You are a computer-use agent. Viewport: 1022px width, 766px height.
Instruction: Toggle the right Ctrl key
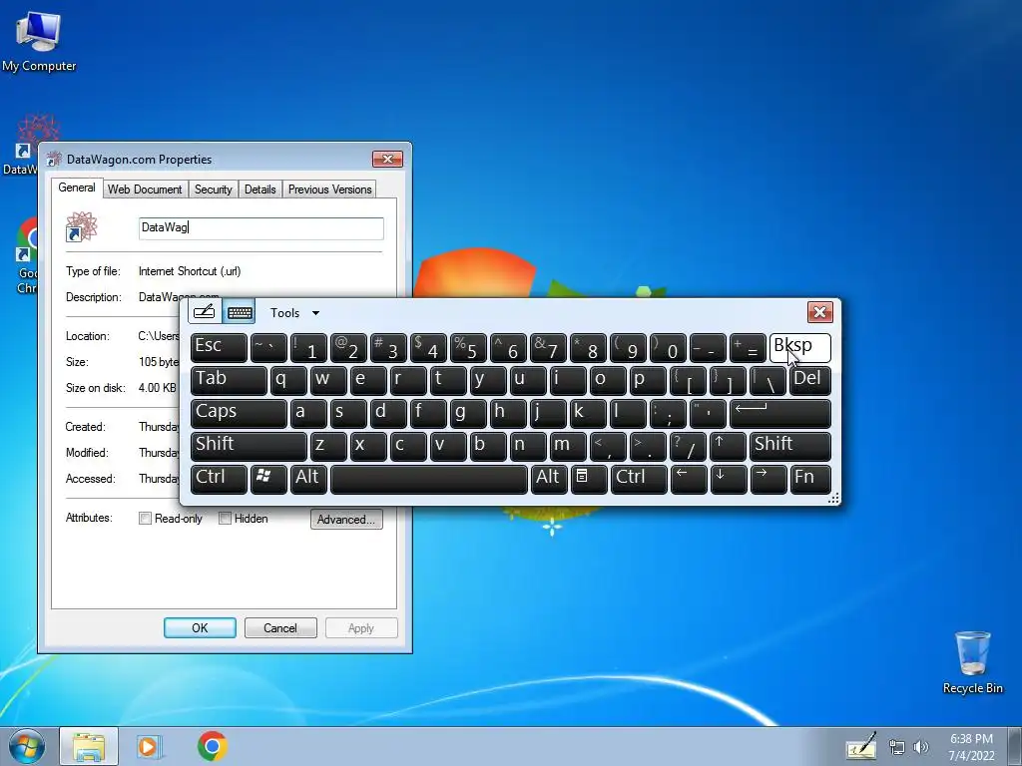point(639,480)
